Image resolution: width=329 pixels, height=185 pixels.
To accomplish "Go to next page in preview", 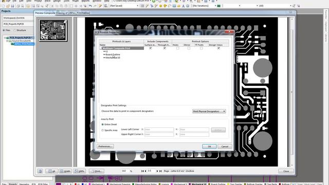I will pyautogui.click(x=157, y=171).
